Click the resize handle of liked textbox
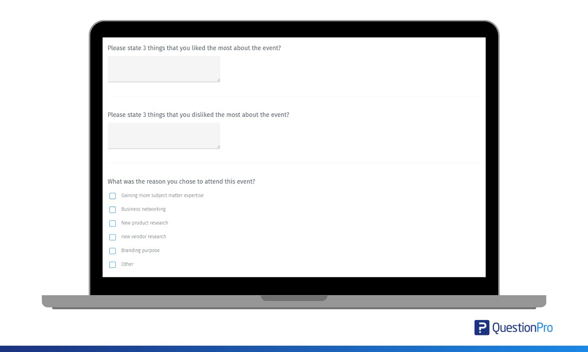Screen dimensions: 588x352 [x=218, y=80]
